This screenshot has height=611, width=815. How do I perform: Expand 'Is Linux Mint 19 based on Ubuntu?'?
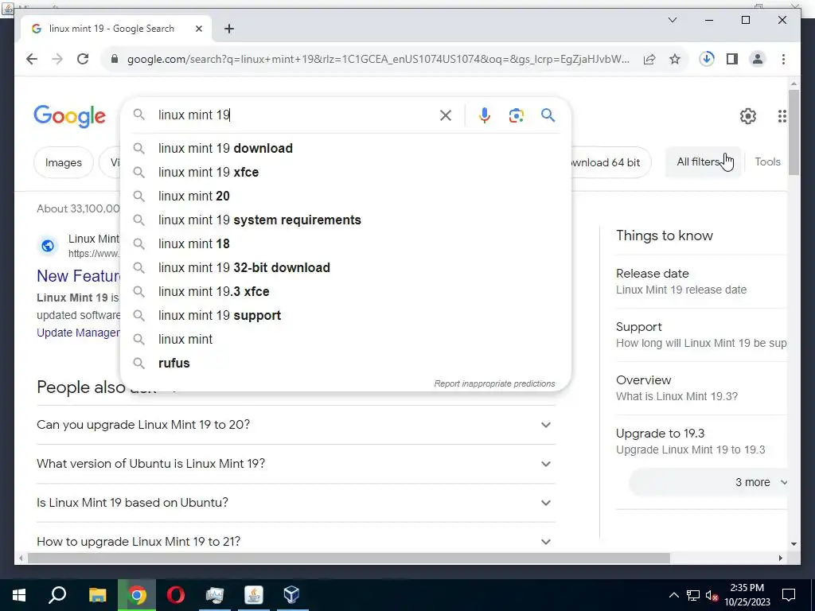pos(296,503)
